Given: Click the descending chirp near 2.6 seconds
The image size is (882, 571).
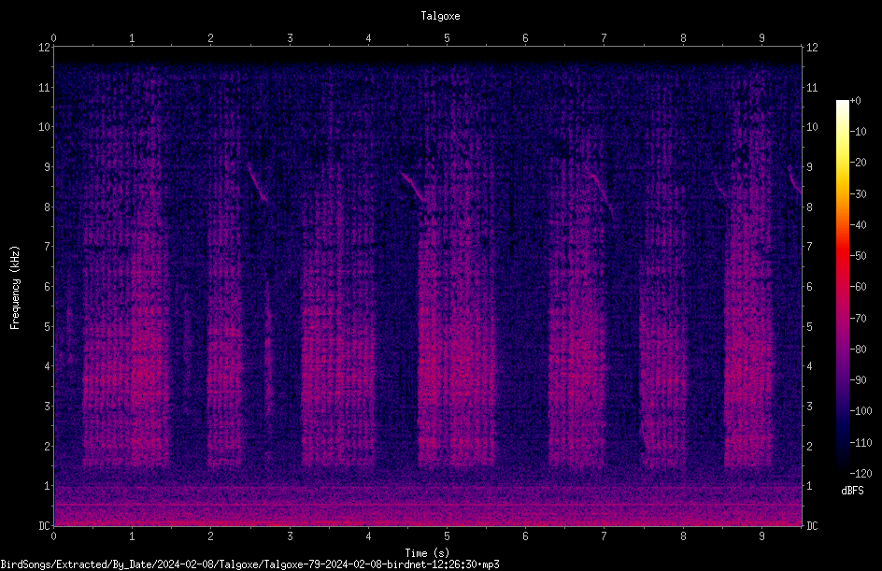Looking at the screenshot, I should pyautogui.click(x=257, y=182).
